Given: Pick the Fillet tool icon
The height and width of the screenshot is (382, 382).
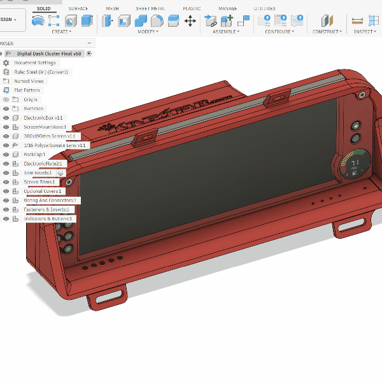Looking at the screenshot, I should [157, 21].
